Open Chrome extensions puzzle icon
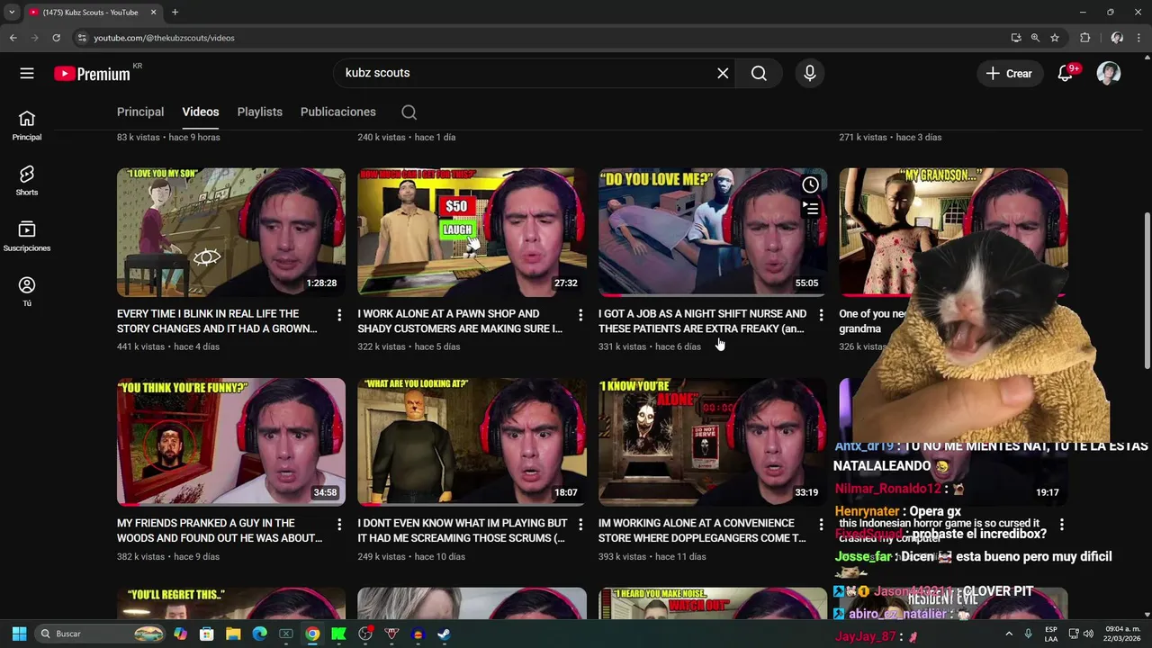 click(1085, 38)
